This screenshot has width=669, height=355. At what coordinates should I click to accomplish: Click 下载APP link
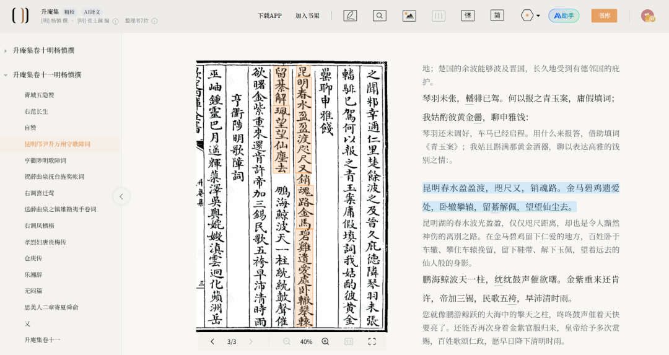(269, 15)
